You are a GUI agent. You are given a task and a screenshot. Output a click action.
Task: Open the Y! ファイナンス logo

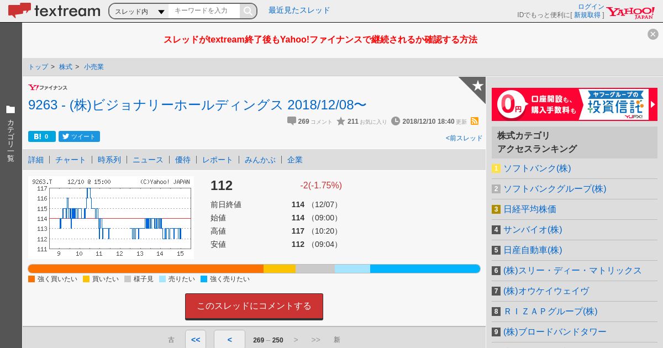click(x=48, y=87)
